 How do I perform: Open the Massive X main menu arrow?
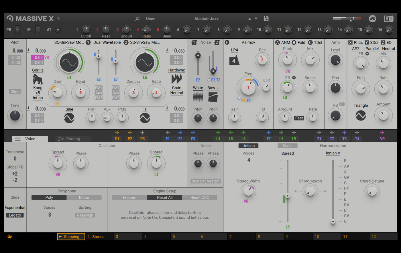point(58,19)
